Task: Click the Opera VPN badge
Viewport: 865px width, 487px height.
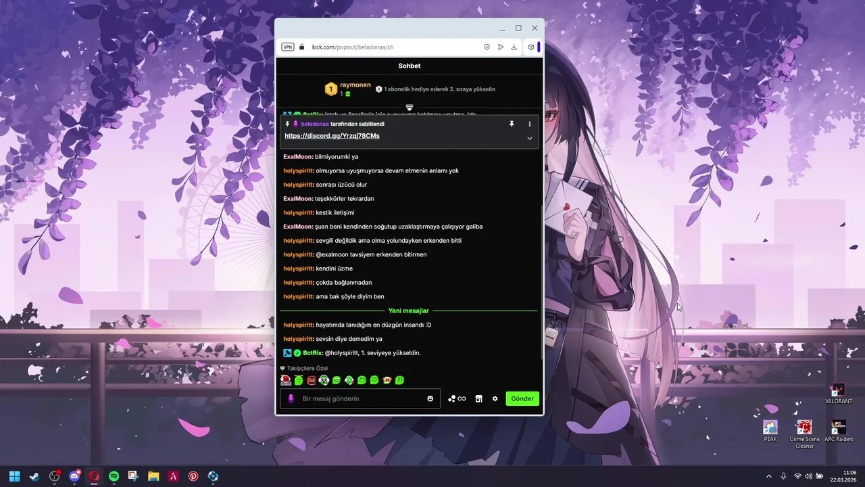Action: pyautogui.click(x=288, y=47)
